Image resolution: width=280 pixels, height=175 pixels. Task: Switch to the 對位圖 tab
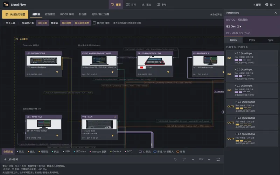coord(83,14)
